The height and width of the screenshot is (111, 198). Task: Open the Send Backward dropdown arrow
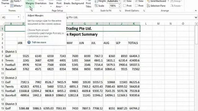pos(168,1)
